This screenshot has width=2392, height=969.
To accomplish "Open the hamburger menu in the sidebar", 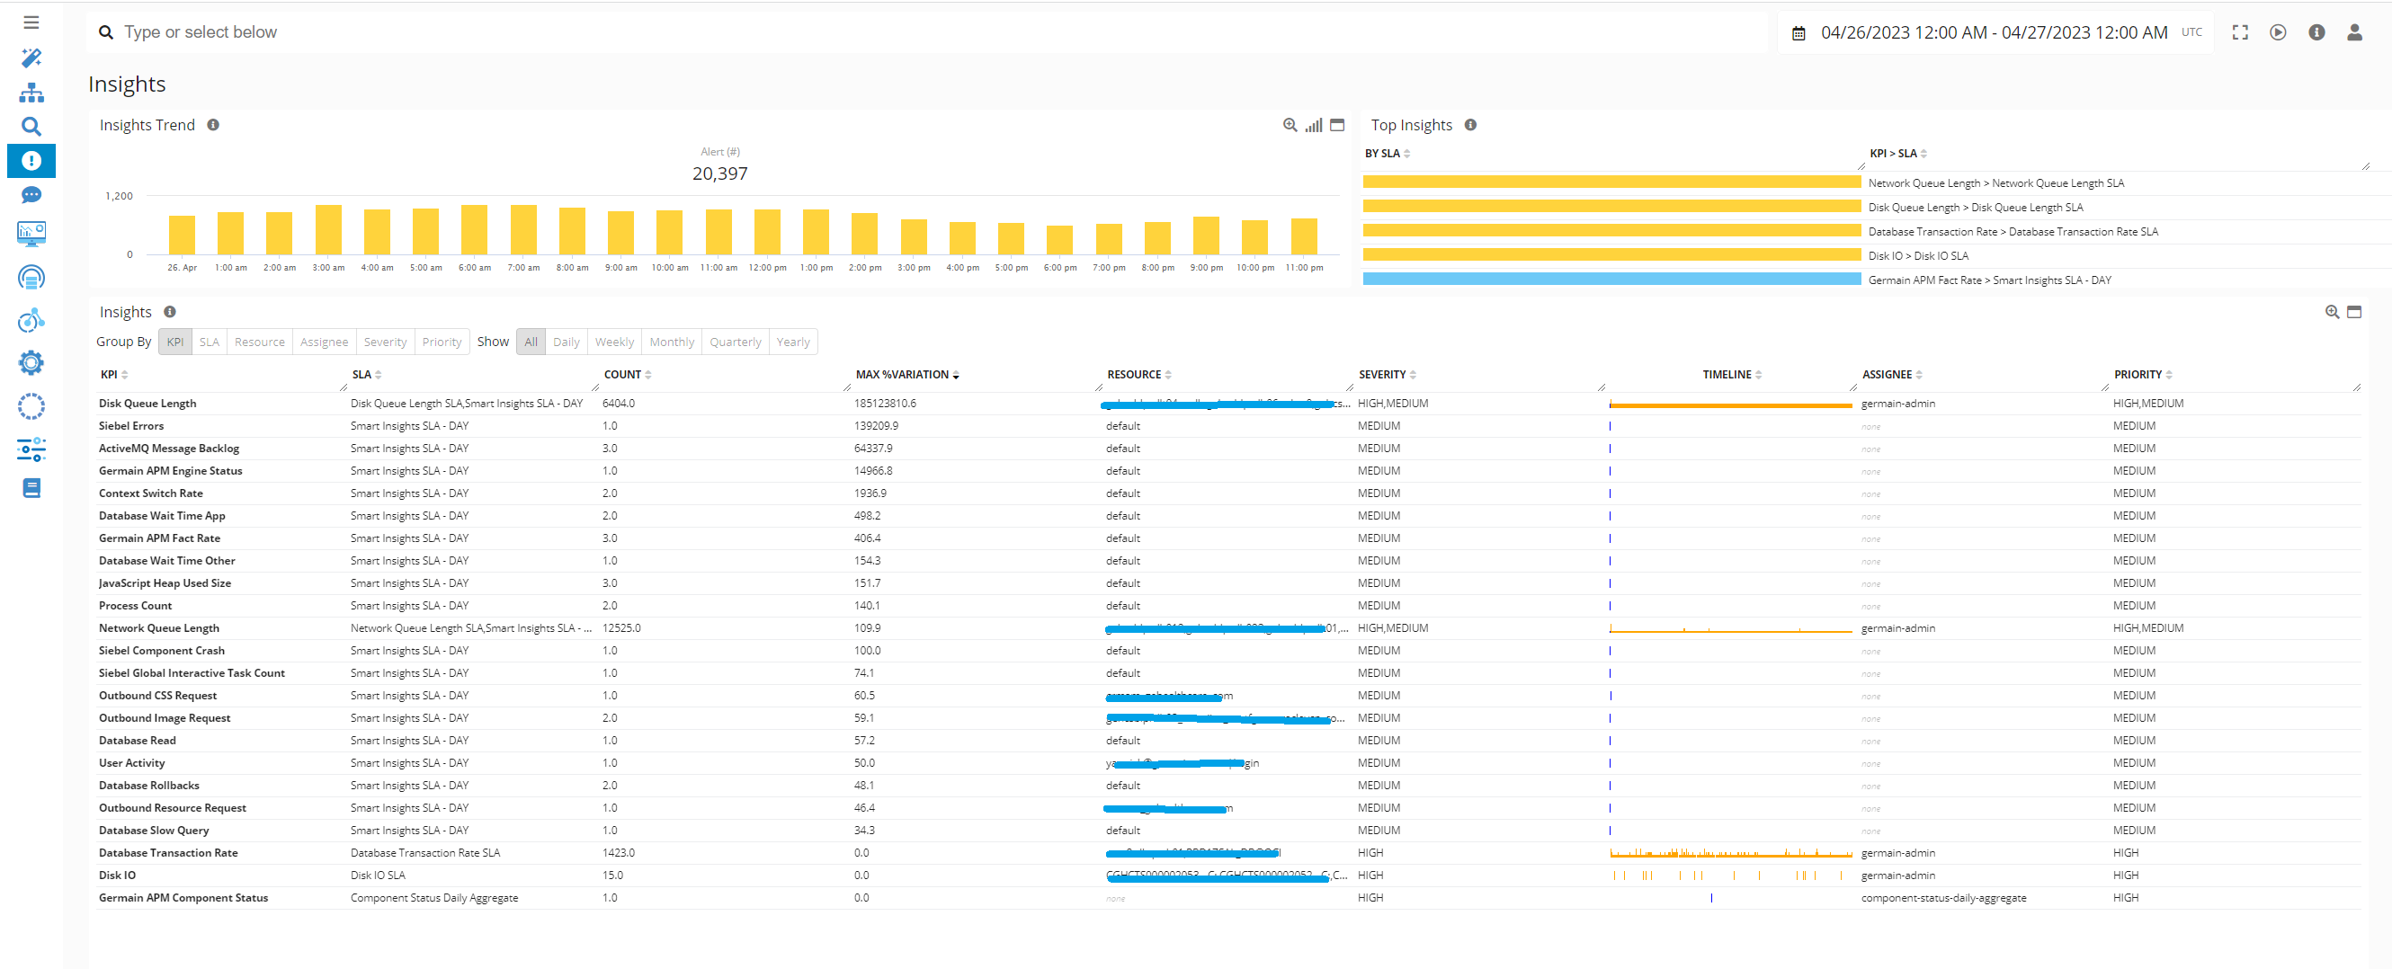I will (31, 22).
